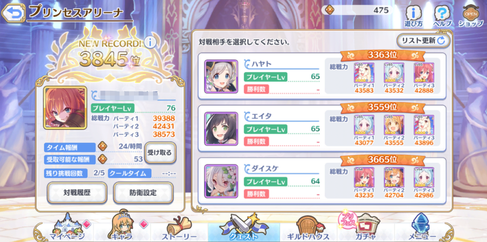Open the ショップ icon

click(470, 16)
